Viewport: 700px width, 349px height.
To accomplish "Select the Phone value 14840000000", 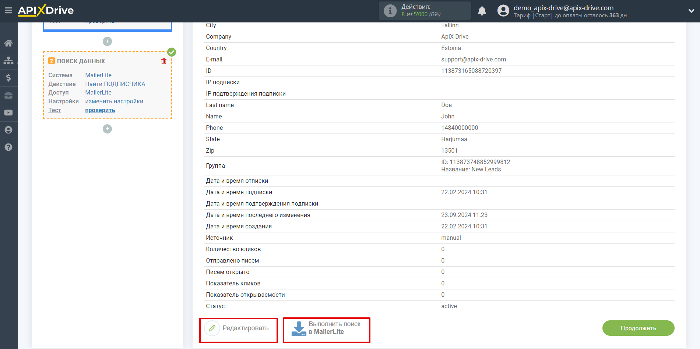I will tap(460, 128).
